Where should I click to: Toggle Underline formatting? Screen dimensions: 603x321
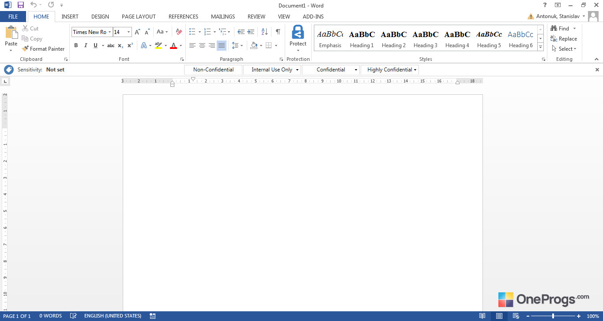[95, 45]
